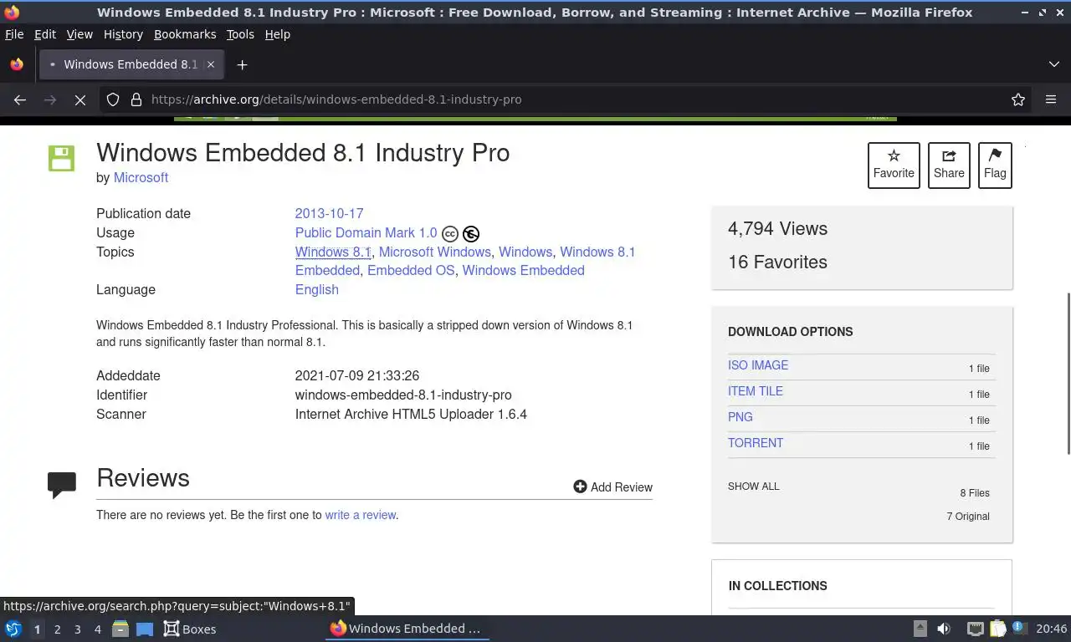Select the Windows Embedded 8.1 browser tab
This screenshot has height=642, width=1071.
131,64
